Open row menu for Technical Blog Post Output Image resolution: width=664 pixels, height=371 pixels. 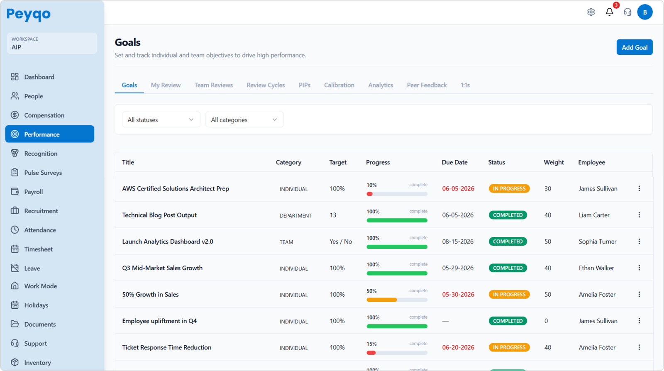[x=639, y=215]
